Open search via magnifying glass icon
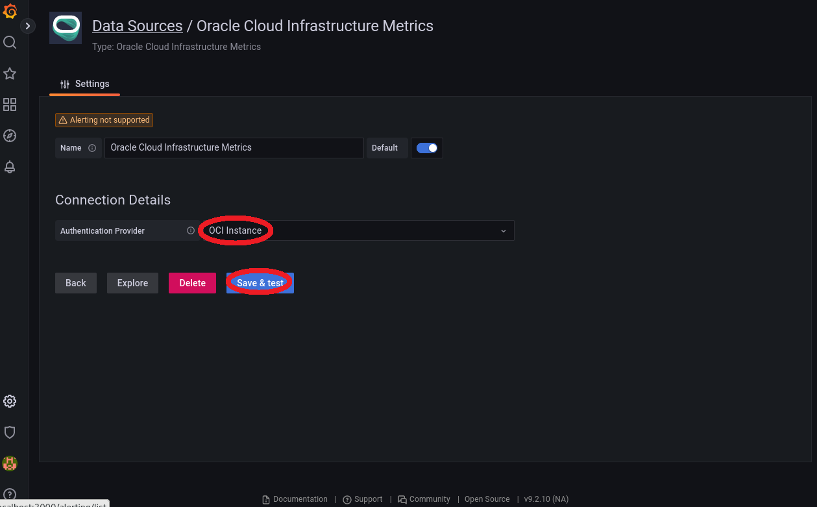The height and width of the screenshot is (507, 817). (x=10, y=43)
